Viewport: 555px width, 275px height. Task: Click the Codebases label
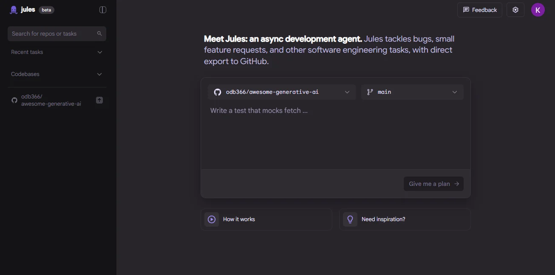(25, 74)
